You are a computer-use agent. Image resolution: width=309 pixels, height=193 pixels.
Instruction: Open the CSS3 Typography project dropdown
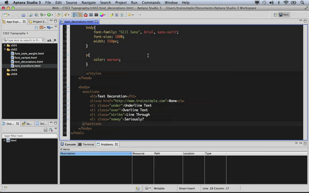click(15, 33)
